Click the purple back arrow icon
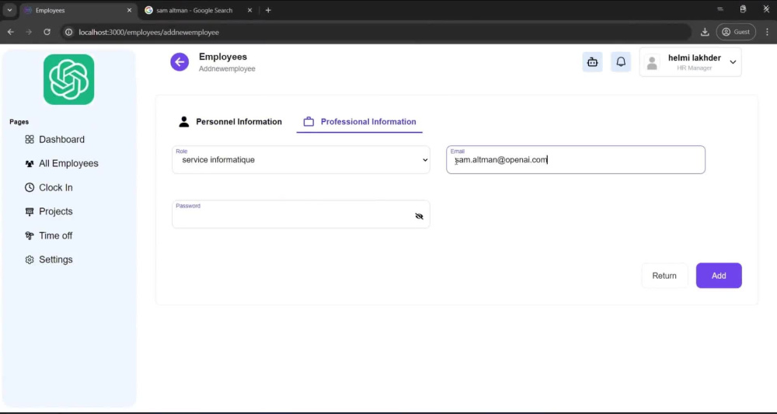777x414 pixels. pyautogui.click(x=179, y=62)
